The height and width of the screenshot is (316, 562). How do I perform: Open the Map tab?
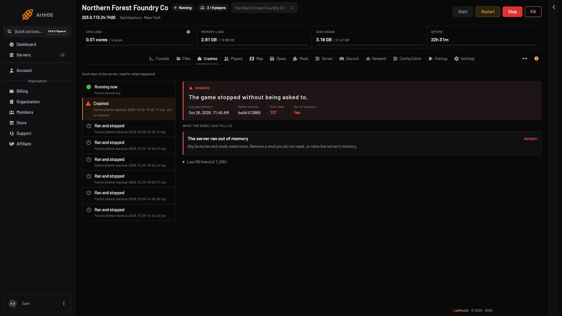point(256,59)
